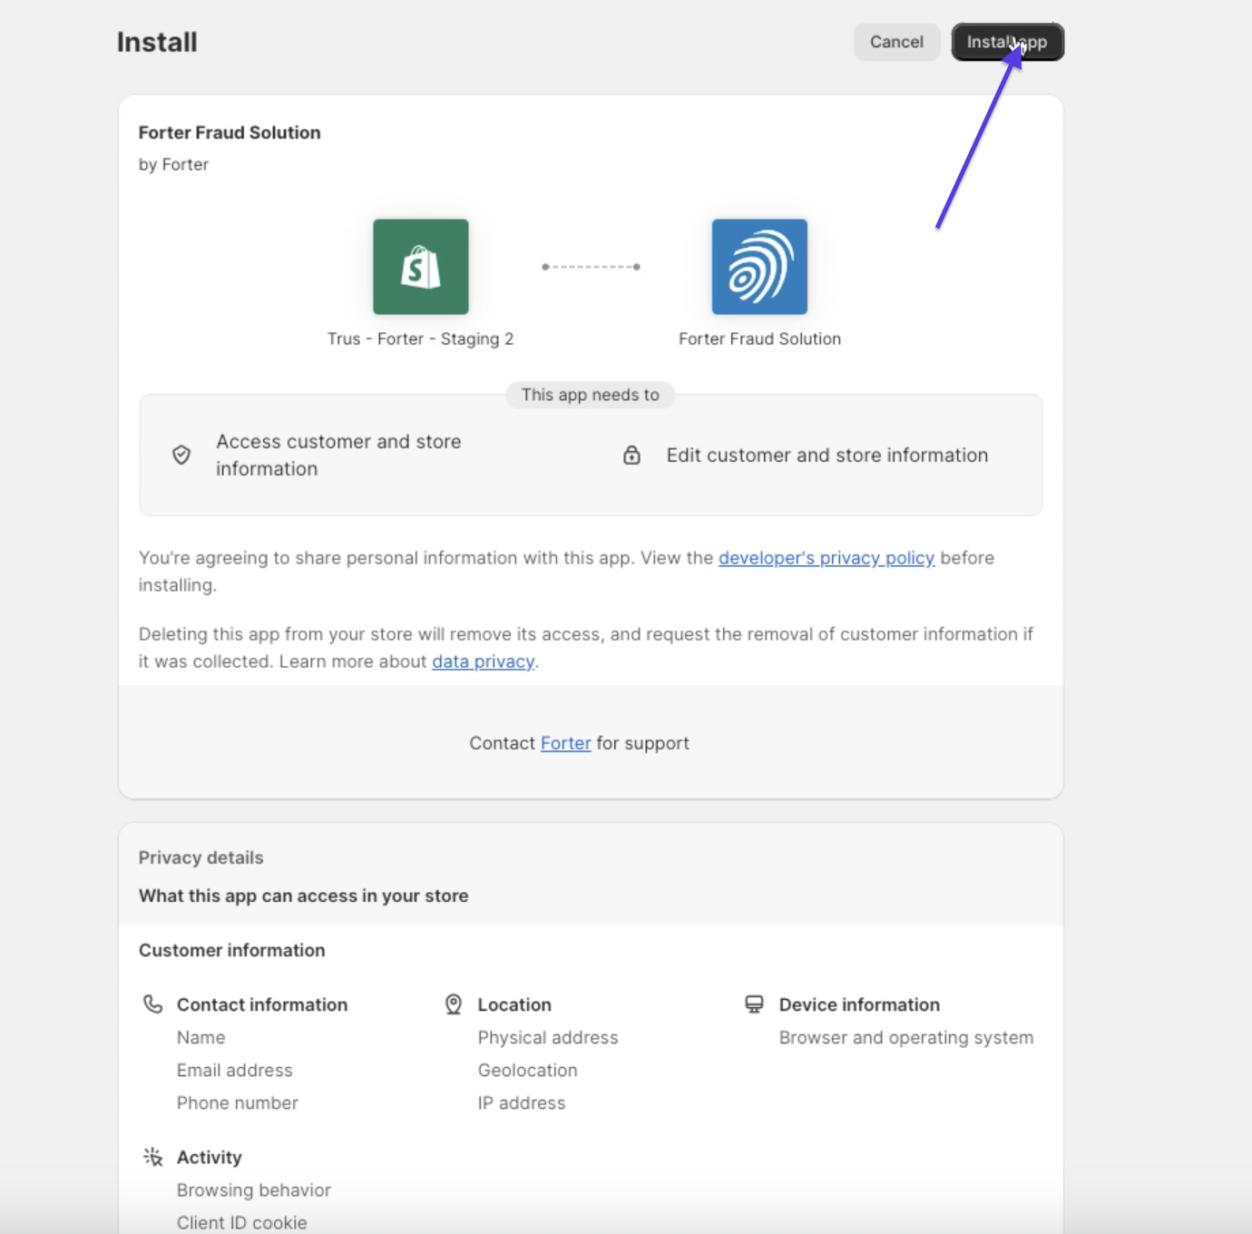1252x1234 pixels.
Task: Click the Install app button
Action: pyautogui.click(x=1007, y=42)
